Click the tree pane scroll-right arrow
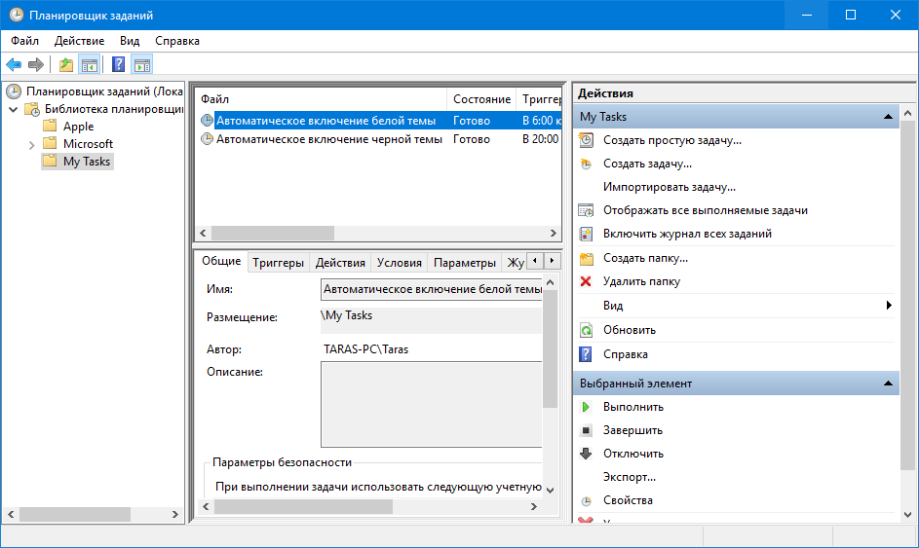Image resolution: width=919 pixels, height=548 pixels. [x=174, y=515]
